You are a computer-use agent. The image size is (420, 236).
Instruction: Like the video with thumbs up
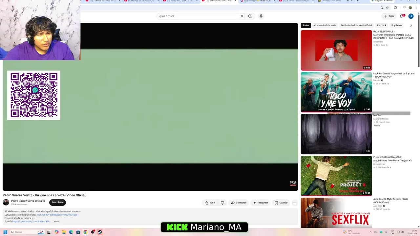[x=210, y=203]
